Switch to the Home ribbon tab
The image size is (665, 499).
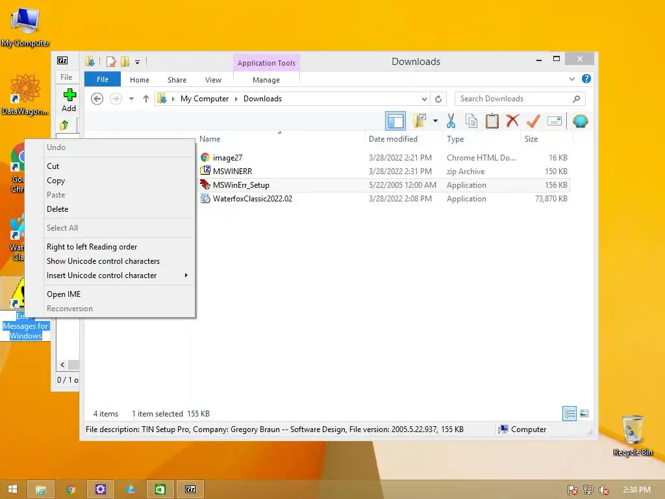pos(140,80)
